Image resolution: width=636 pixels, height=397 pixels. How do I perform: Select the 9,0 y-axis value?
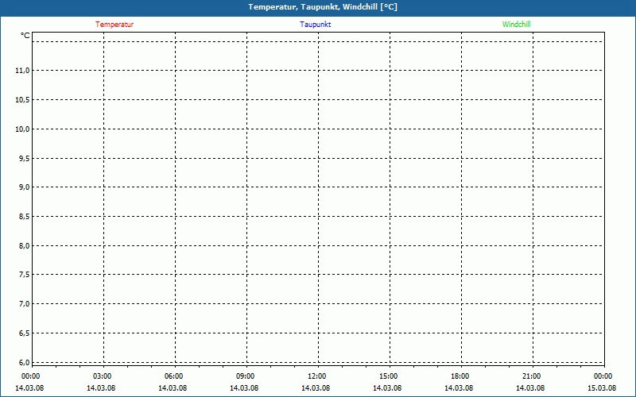coord(24,187)
